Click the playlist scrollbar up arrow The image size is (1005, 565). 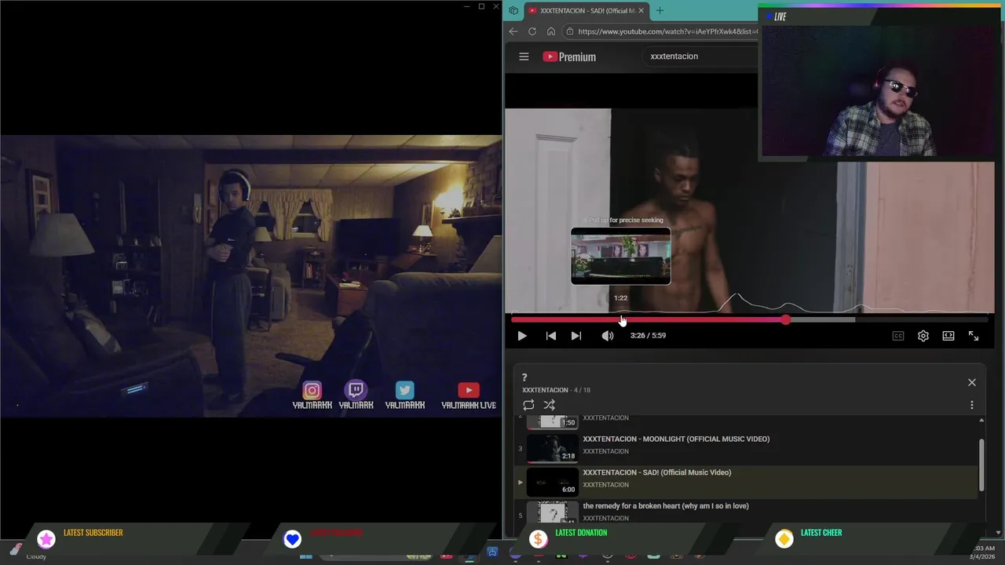pos(981,421)
